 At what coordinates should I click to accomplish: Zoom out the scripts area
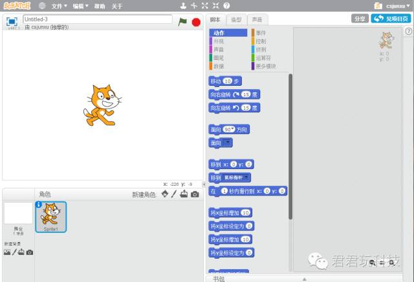coord(373,262)
